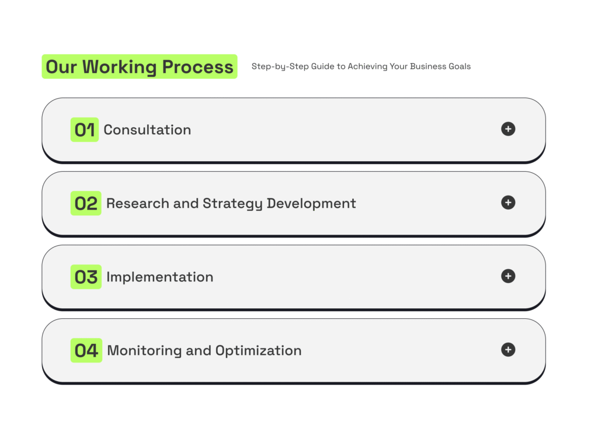Select the Implementation step title
This screenshot has width=598, height=432.
click(x=159, y=277)
